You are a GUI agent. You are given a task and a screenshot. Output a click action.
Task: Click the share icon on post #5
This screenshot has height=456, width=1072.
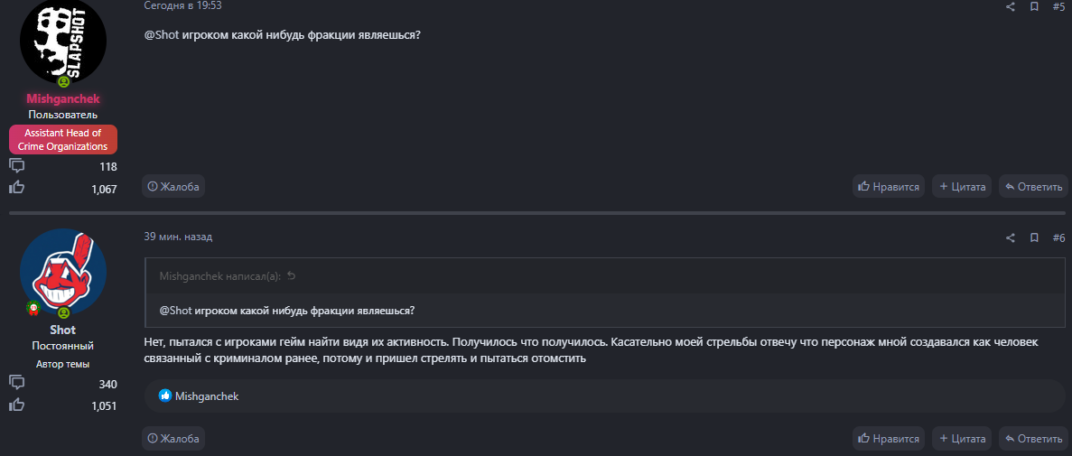[x=1011, y=6]
